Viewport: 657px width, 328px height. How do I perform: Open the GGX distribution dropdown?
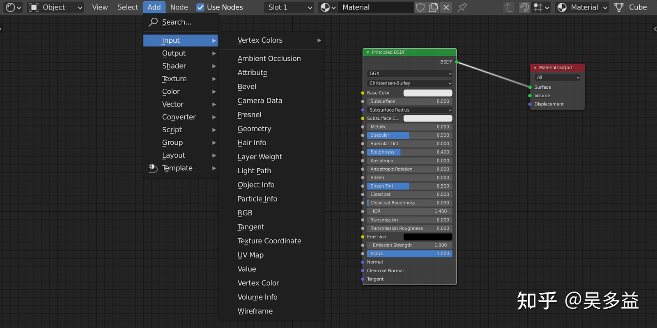(410, 73)
